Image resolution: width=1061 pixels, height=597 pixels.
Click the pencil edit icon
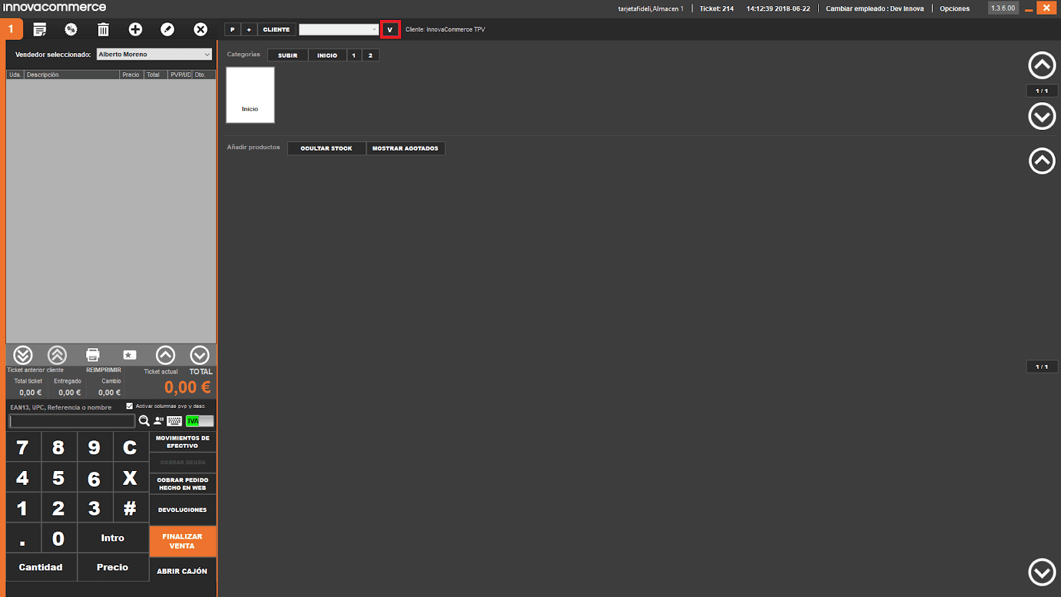coord(168,29)
